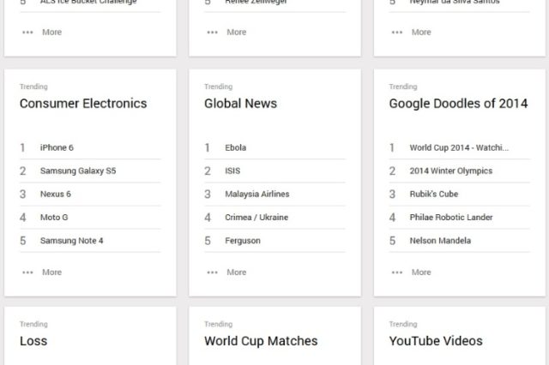Viewport: 549px width, 365px height.
Task: Click Trending label above YouTube Videos
Action: tap(403, 324)
